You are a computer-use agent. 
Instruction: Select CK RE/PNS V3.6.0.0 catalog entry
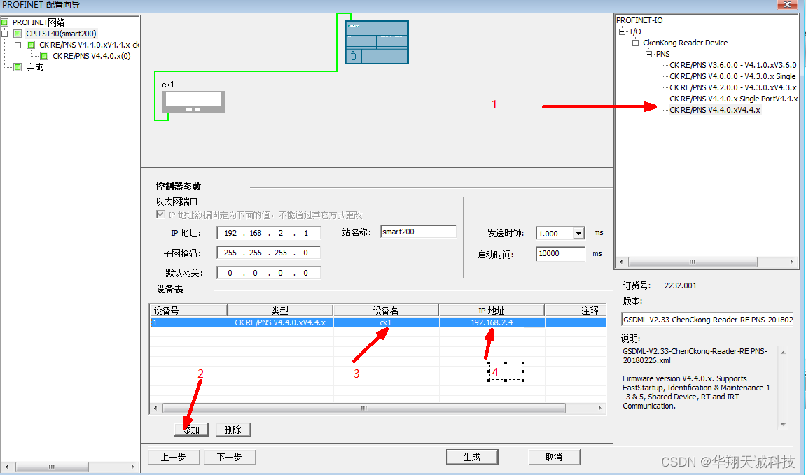[x=732, y=65]
